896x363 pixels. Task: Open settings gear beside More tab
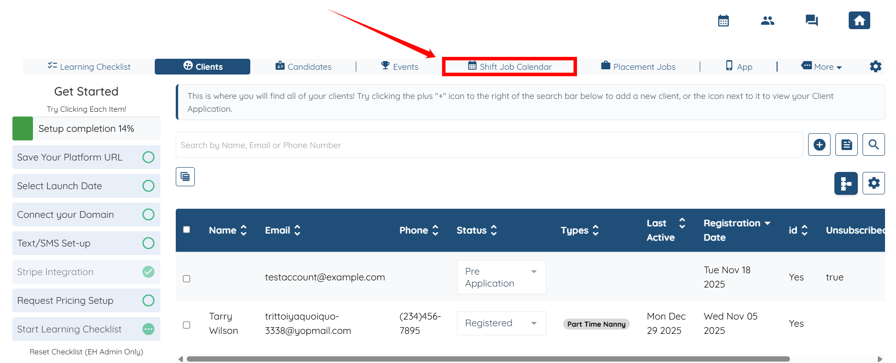click(x=875, y=66)
